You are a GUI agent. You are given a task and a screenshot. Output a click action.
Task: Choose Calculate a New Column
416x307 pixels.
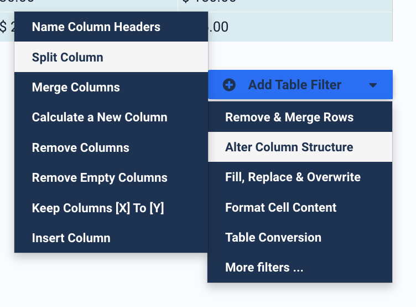111,117
